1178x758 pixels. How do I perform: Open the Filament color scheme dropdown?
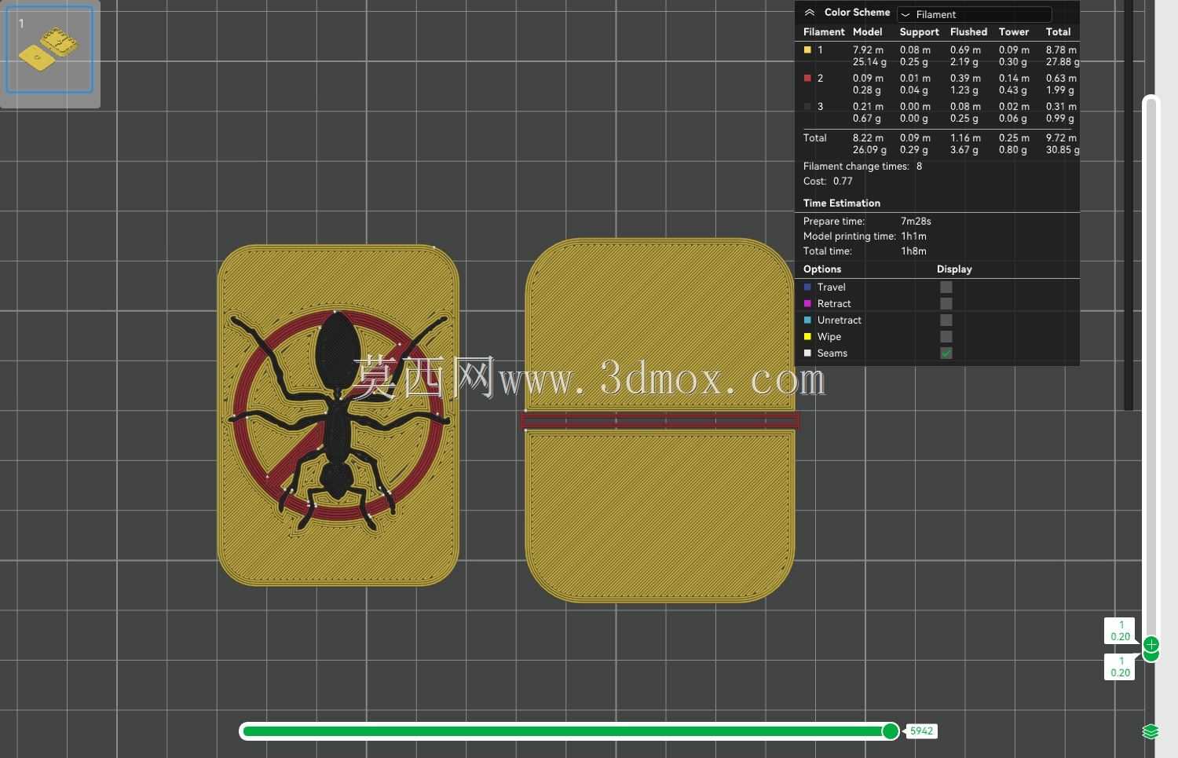tap(974, 14)
